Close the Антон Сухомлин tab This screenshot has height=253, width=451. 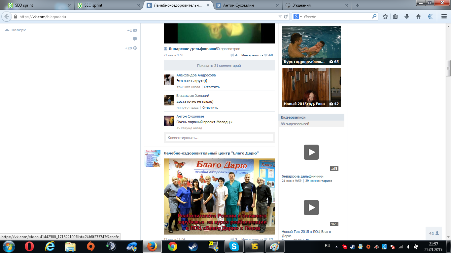(x=277, y=5)
